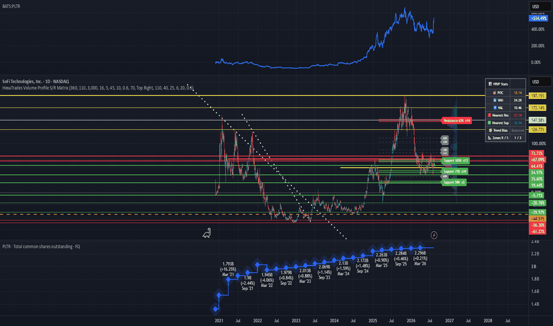Screen dimensions: 553x326
Task: Click the 197.15% yellow axis label
Action: tap(538, 95)
